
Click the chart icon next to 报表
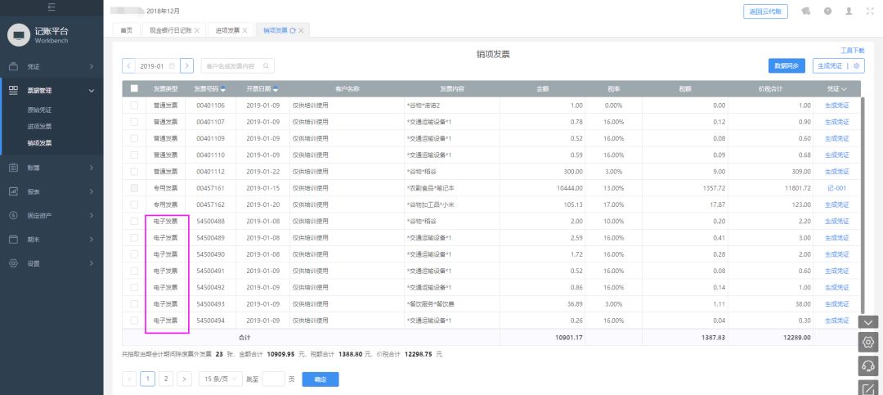(x=14, y=191)
